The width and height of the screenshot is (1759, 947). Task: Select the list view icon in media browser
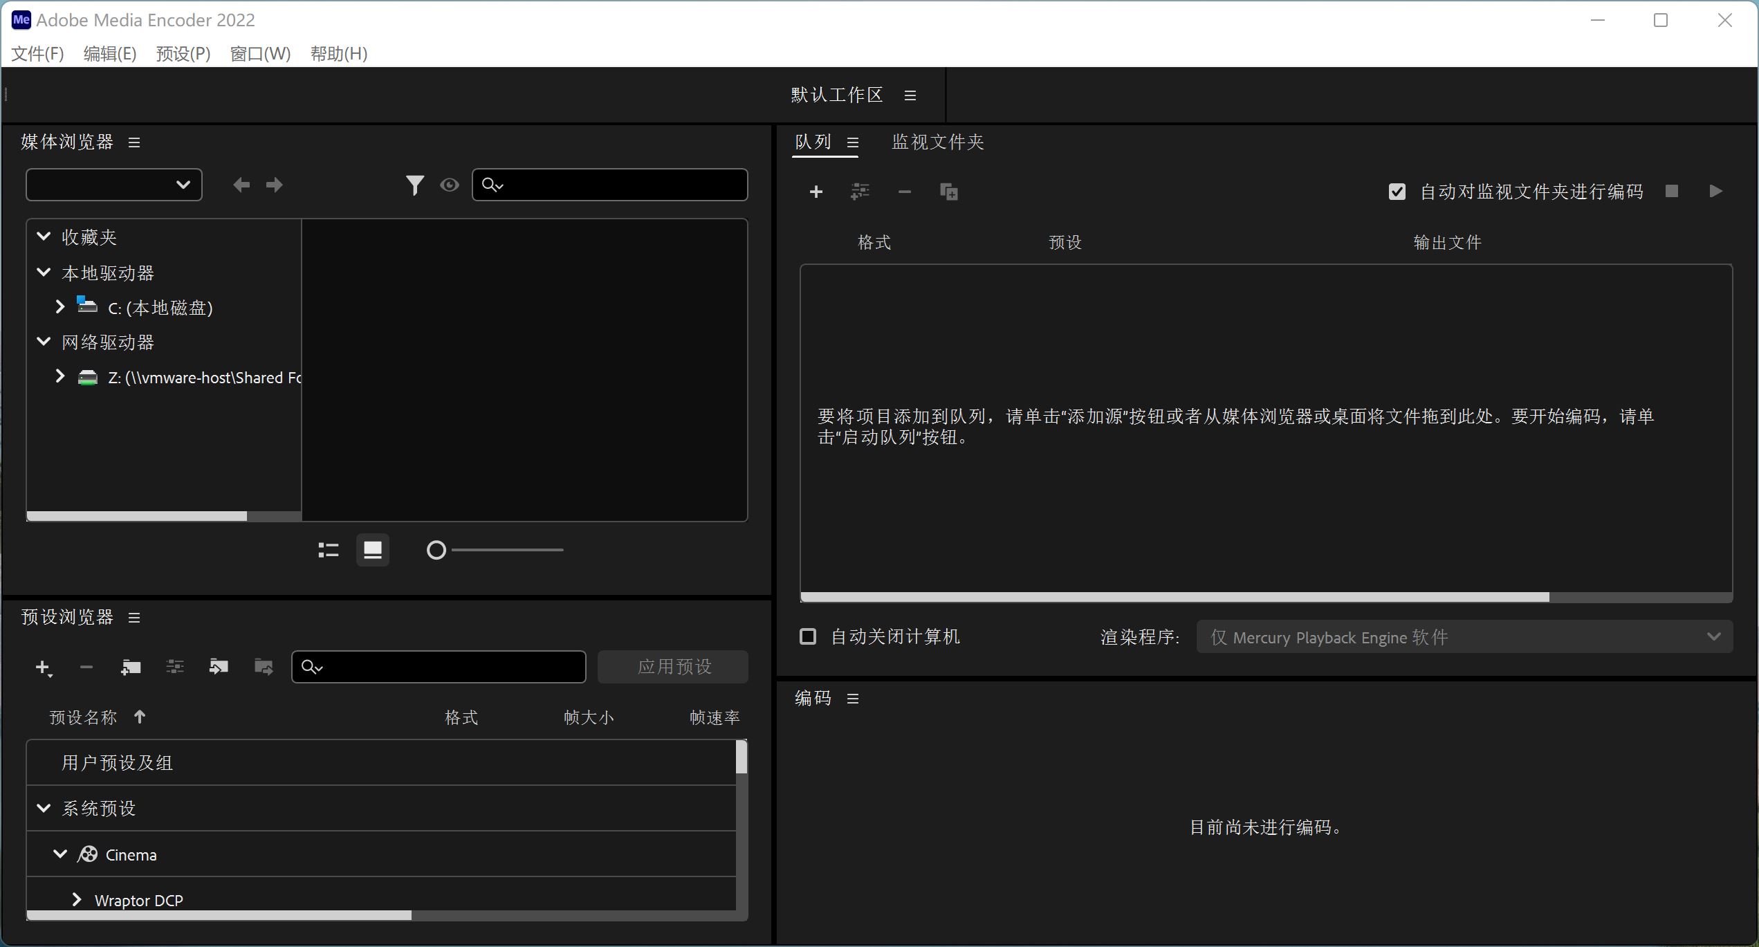(x=327, y=549)
